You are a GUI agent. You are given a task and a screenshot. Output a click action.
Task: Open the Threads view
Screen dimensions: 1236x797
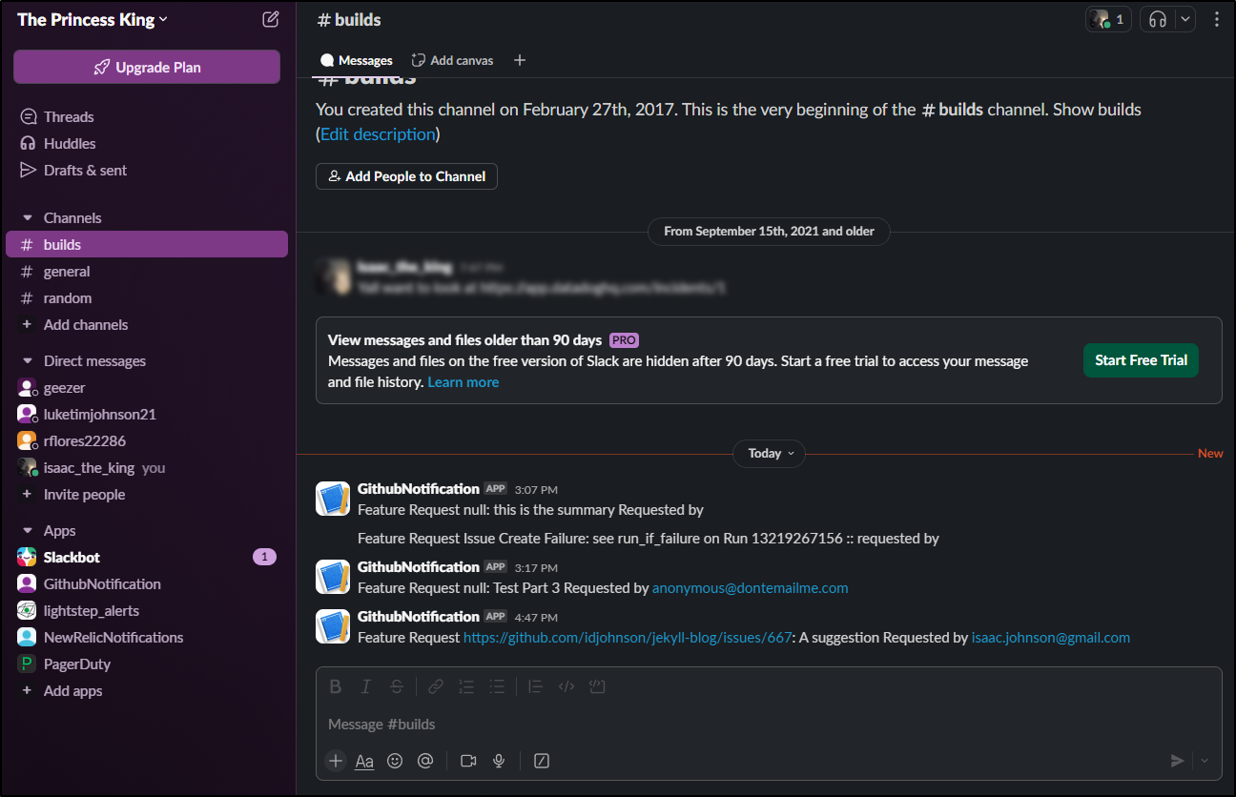(x=69, y=116)
